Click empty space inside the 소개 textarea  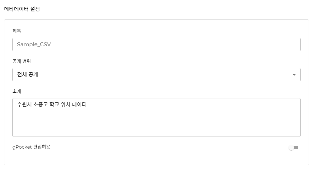pos(167,124)
